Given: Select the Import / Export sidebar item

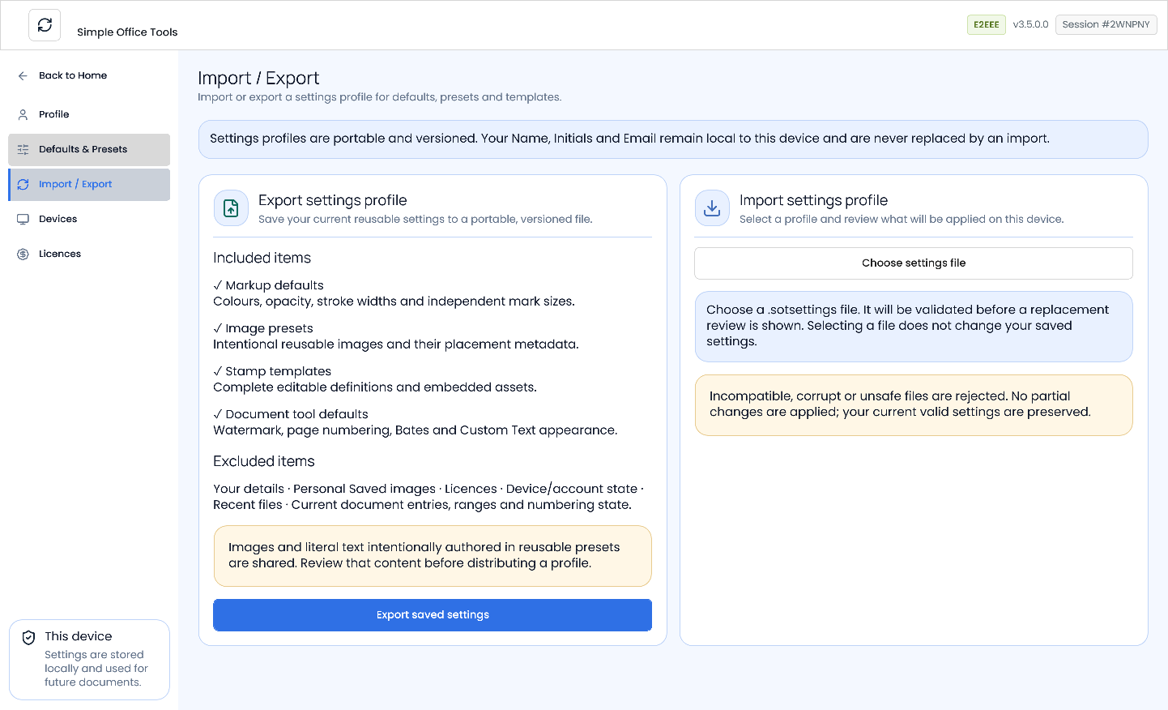Looking at the screenshot, I should pos(89,184).
